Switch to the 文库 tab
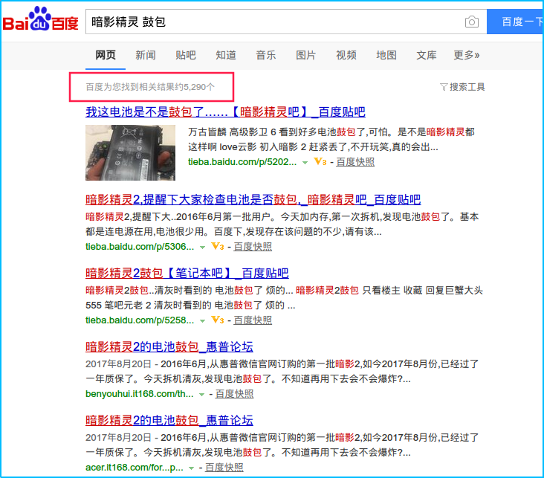This screenshot has height=478, width=544. pos(427,55)
